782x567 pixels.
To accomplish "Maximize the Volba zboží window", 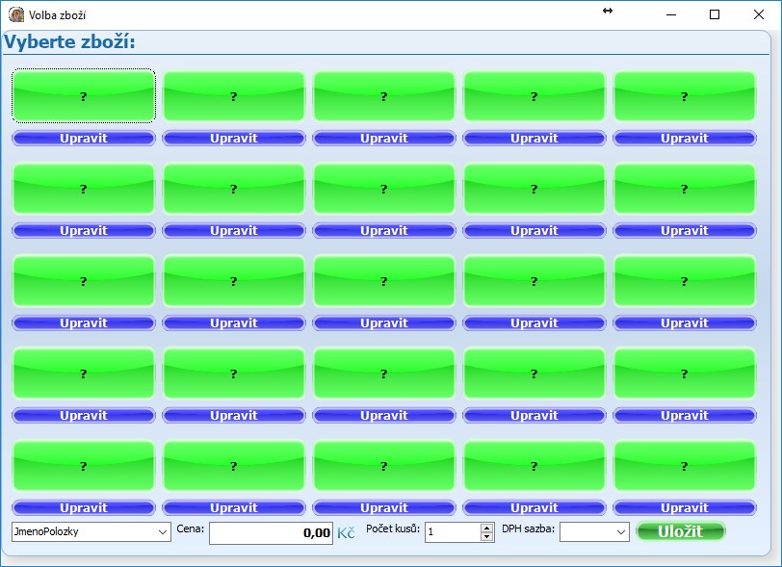I will click(x=715, y=15).
